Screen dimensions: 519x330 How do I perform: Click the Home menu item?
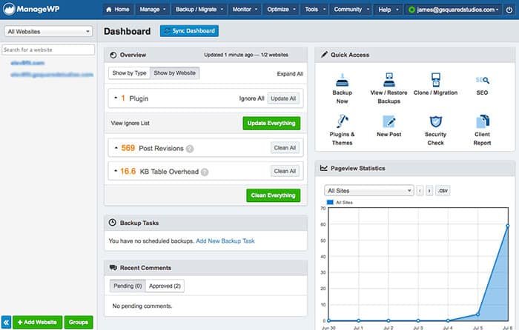coord(117,10)
